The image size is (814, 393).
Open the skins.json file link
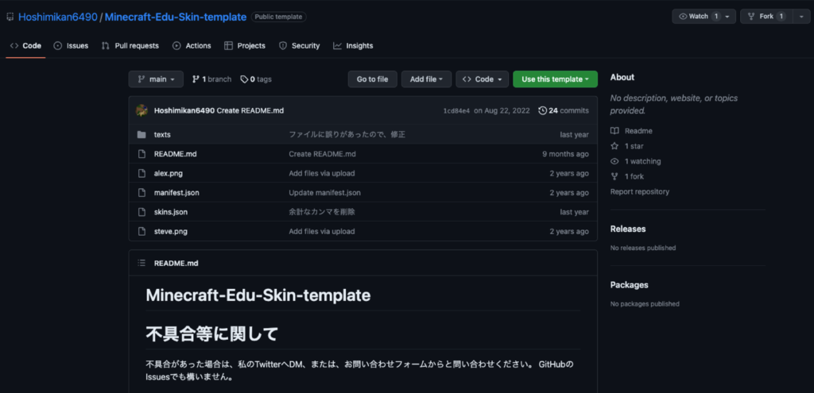[171, 212]
